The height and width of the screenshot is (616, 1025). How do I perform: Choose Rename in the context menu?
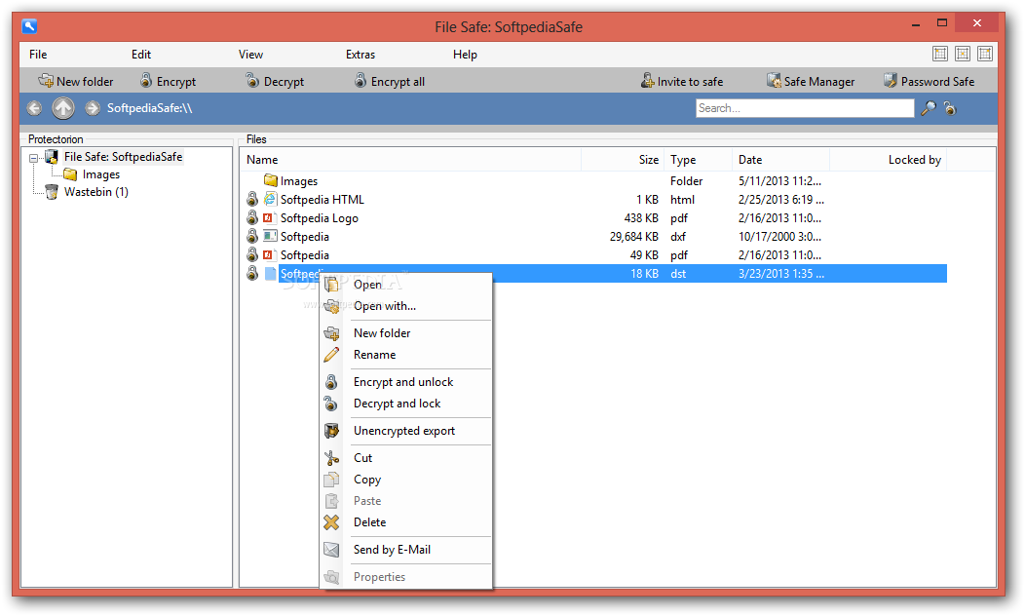pyautogui.click(x=406, y=355)
